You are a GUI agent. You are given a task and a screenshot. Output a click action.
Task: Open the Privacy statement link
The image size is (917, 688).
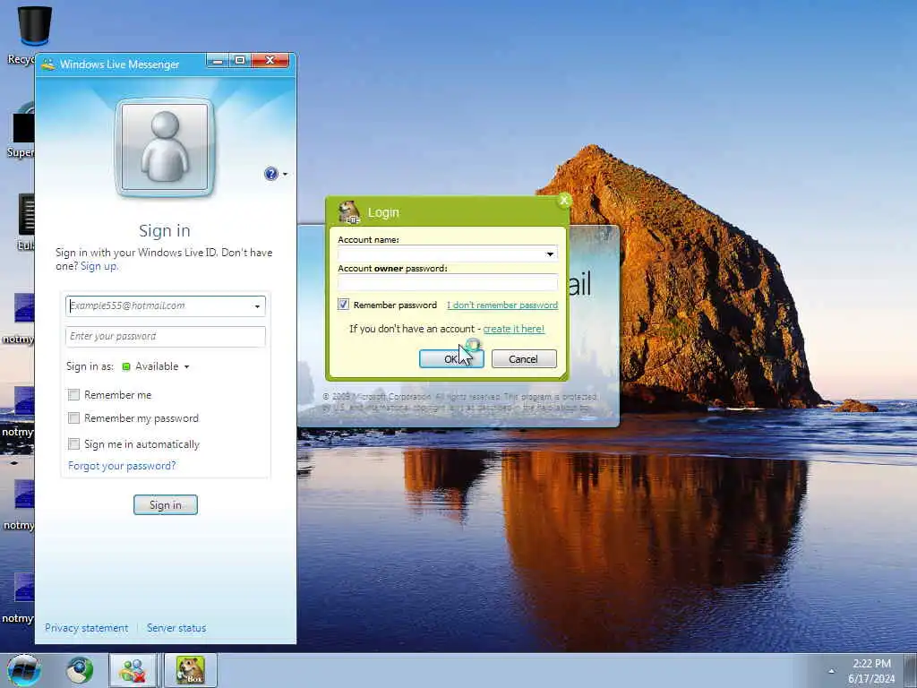[x=87, y=628]
